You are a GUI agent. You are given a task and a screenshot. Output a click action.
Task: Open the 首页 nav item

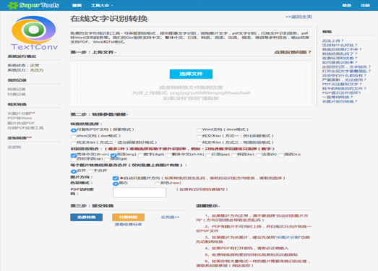(77, 5)
